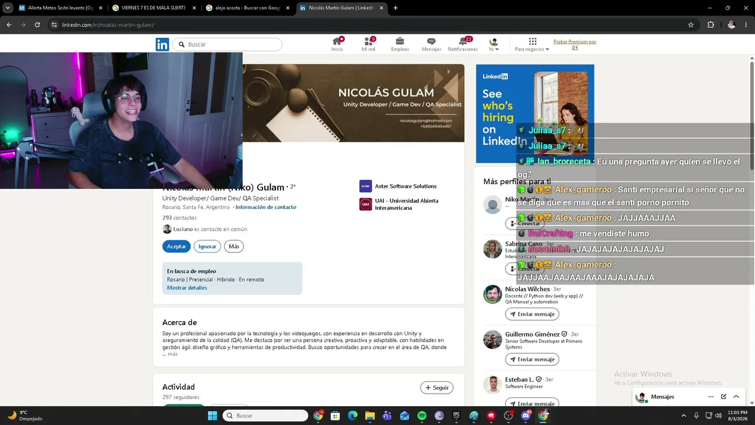755x425 pixels.
Task: Click the LinkedIn logo icon
Action: [x=162, y=44]
